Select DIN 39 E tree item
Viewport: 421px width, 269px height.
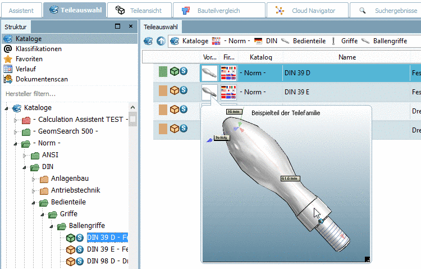[107, 249]
